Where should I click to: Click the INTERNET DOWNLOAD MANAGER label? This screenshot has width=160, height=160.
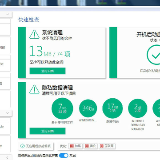click(x=137, y=125)
